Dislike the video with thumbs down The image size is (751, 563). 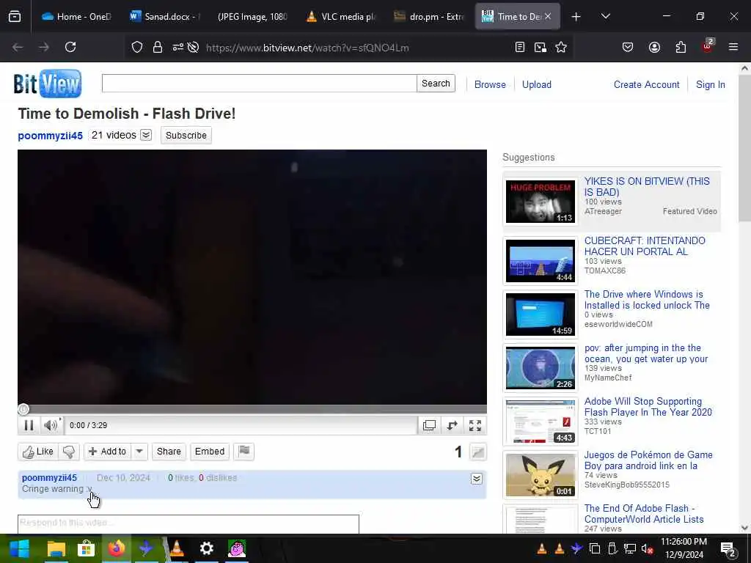pos(69,452)
